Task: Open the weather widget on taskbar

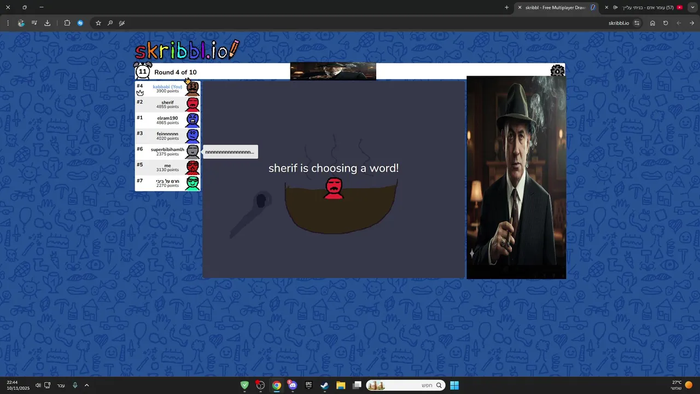Action: point(681,385)
